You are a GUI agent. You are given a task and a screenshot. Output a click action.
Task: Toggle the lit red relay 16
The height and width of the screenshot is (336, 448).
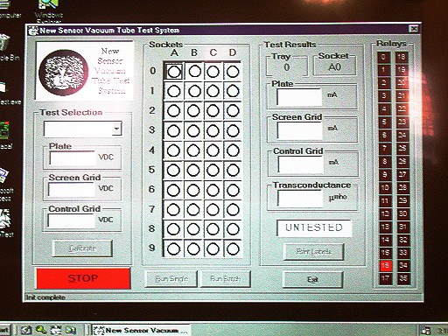click(386, 265)
